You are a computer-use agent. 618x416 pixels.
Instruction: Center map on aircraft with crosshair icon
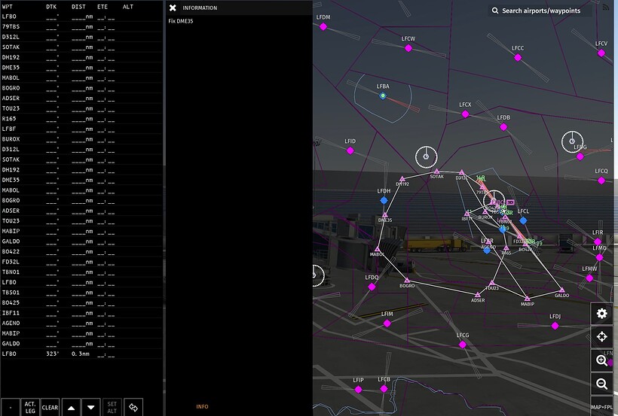click(x=601, y=336)
